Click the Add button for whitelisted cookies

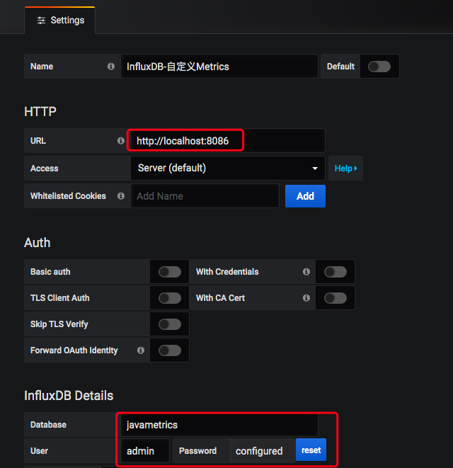[x=305, y=196]
